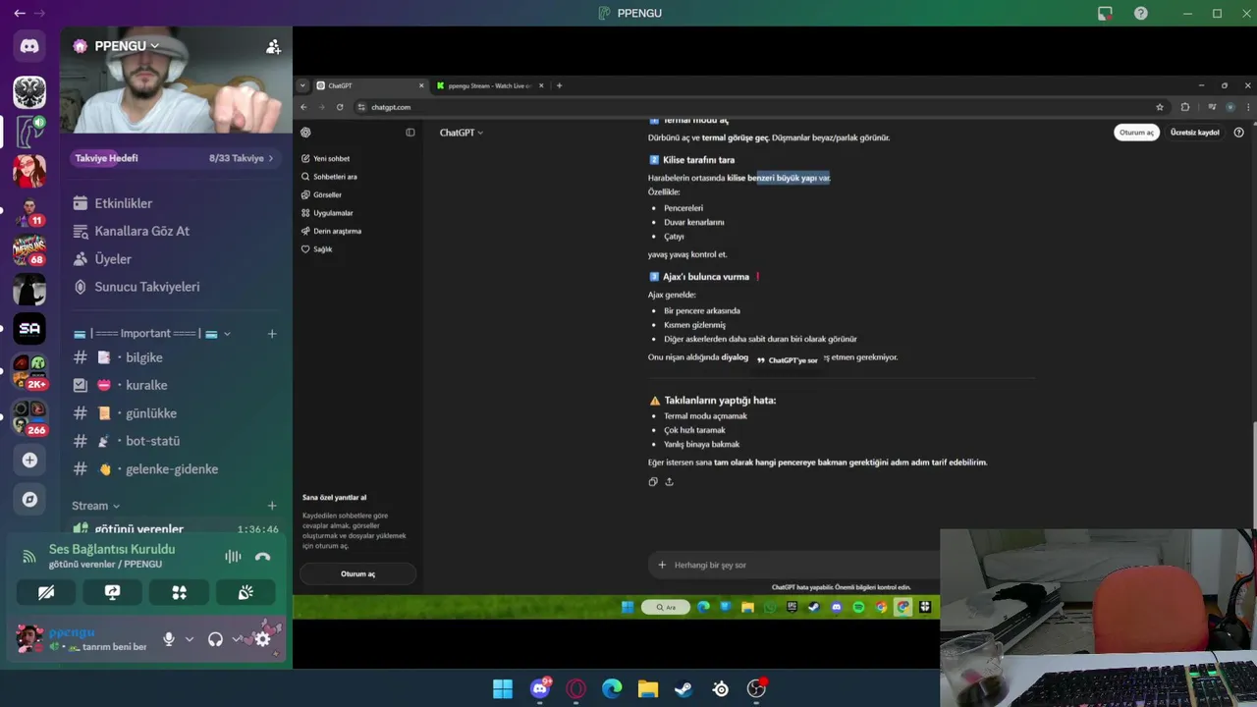Viewport: 1257px width, 707px height.
Task: Click attach plus in ChatGPT prompt box
Action: pos(662,565)
